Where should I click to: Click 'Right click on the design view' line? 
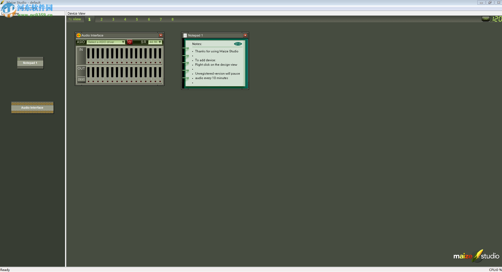[216, 65]
